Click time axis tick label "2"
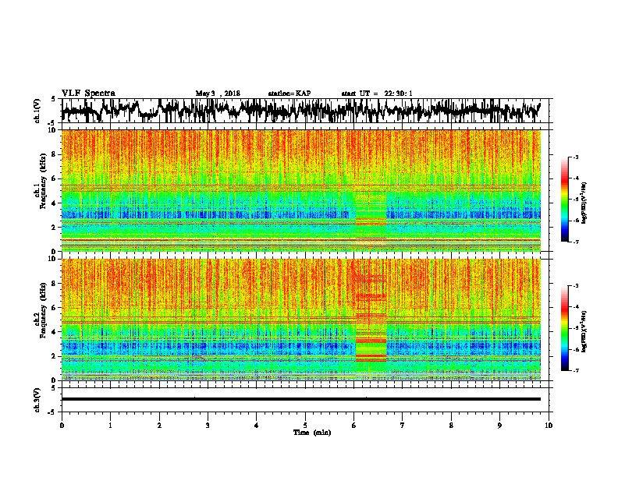The width and height of the screenshot is (618, 477). 159,426
